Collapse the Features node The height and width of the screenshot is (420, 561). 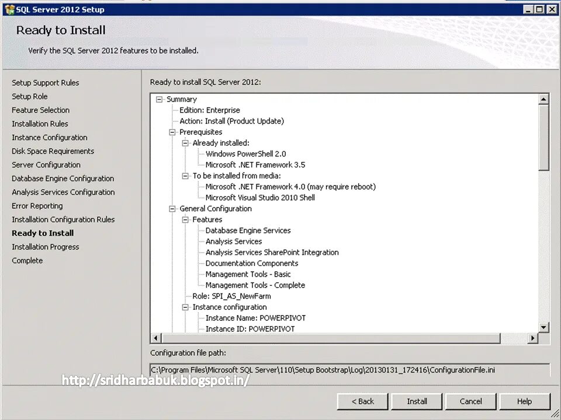pyautogui.click(x=185, y=220)
